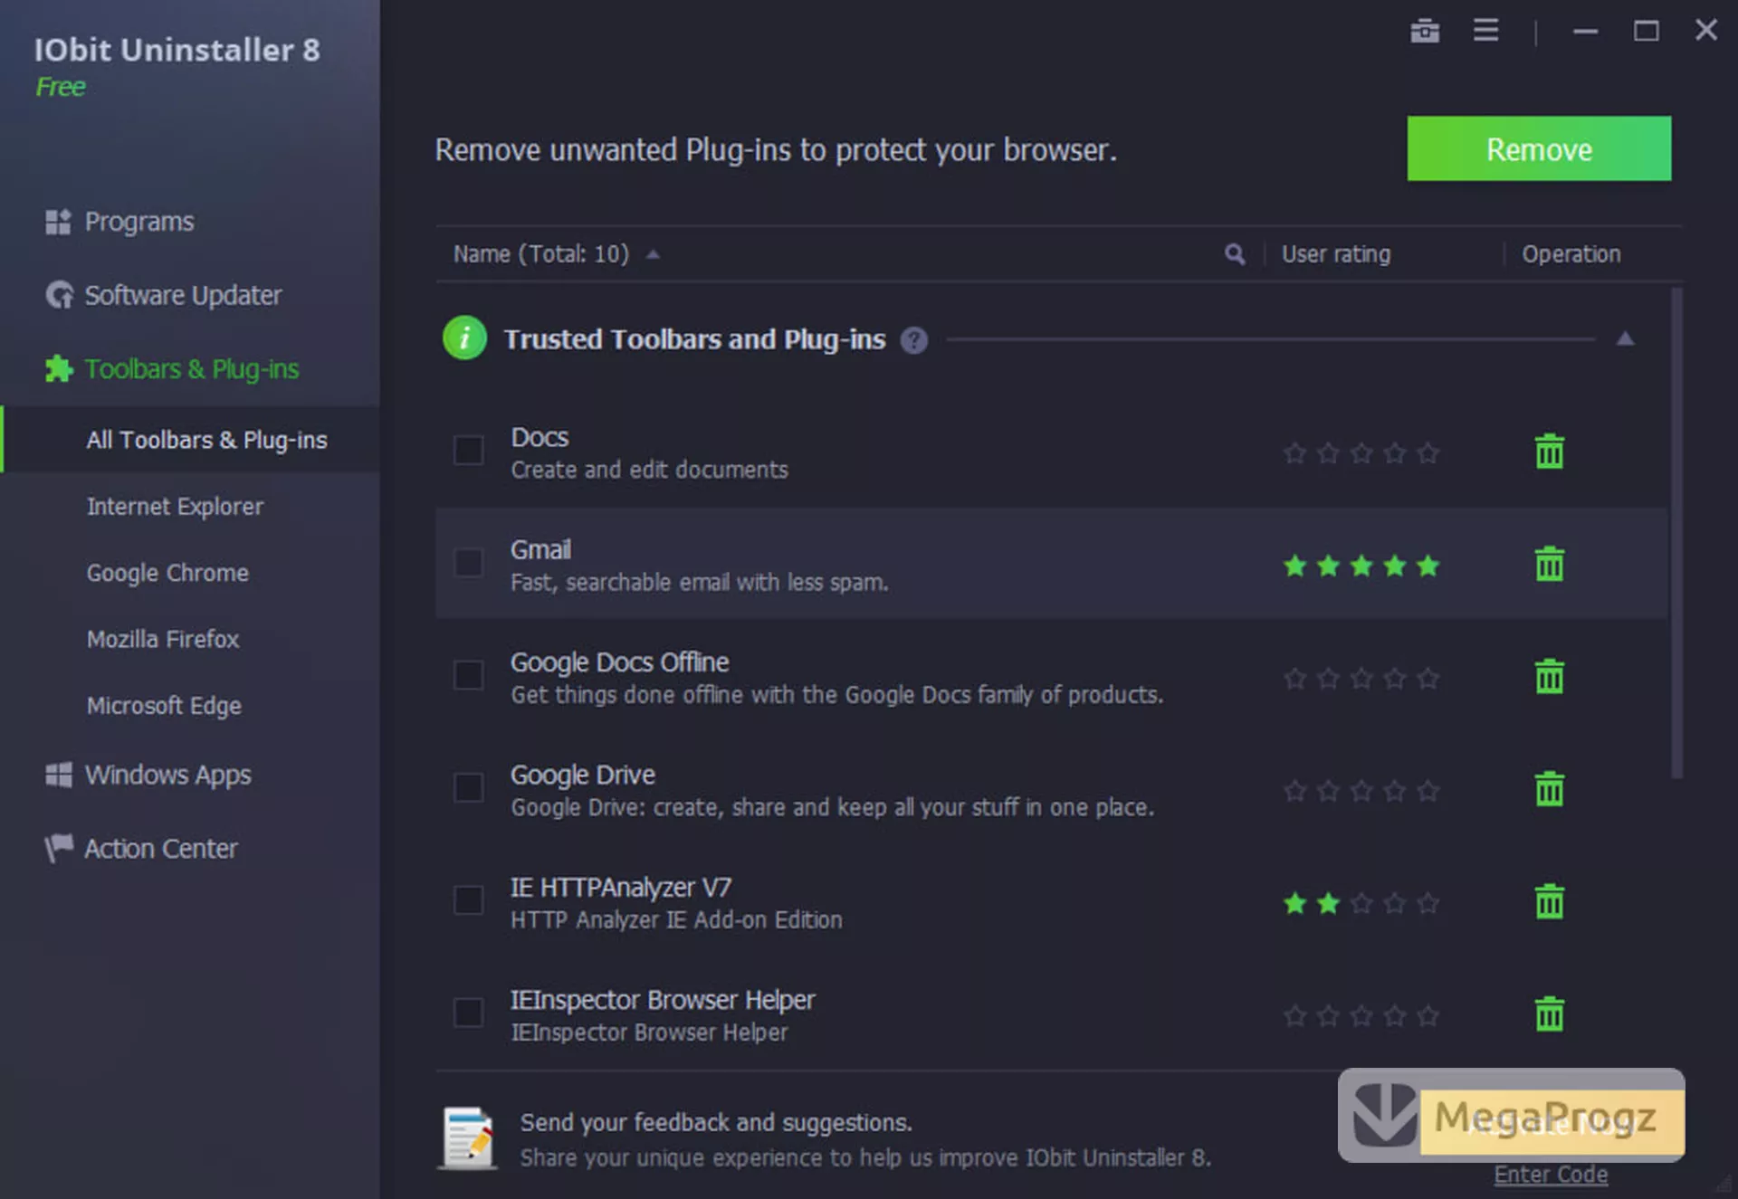Screen dimensions: 1738x1199
Task: Click the Enter Code link
Action: (1551, 1175)
